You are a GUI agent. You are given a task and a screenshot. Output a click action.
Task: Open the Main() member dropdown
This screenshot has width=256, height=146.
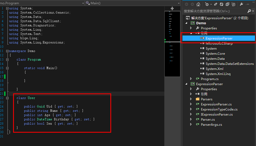pos(133,3)
